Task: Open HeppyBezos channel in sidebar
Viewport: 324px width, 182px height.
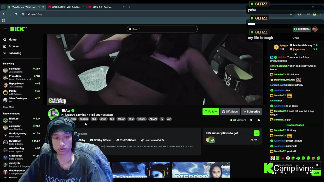Action: [22, 85]
